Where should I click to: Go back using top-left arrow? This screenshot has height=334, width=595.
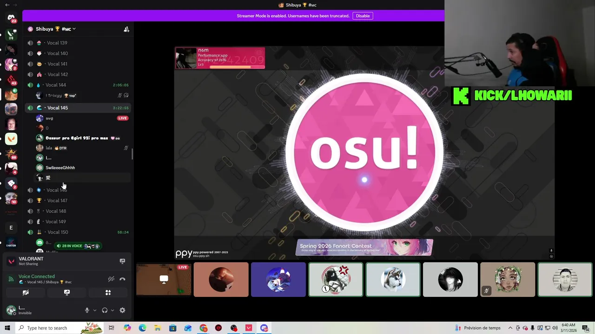click(x=7, y=5)
